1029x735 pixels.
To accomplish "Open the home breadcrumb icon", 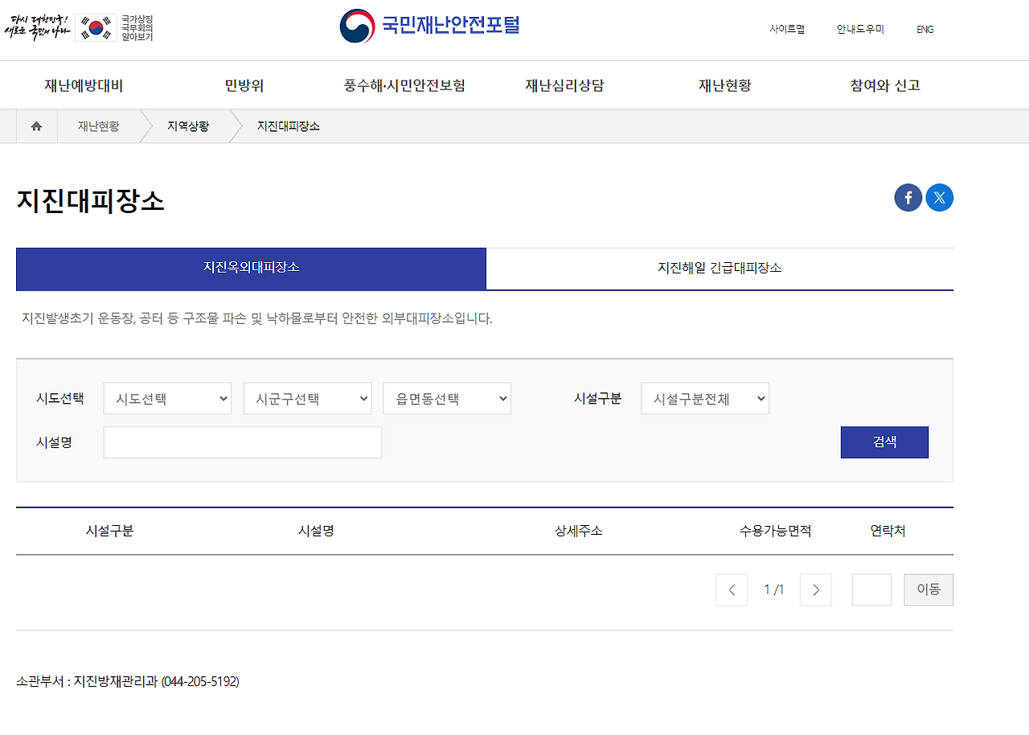I will click(35, 125).
